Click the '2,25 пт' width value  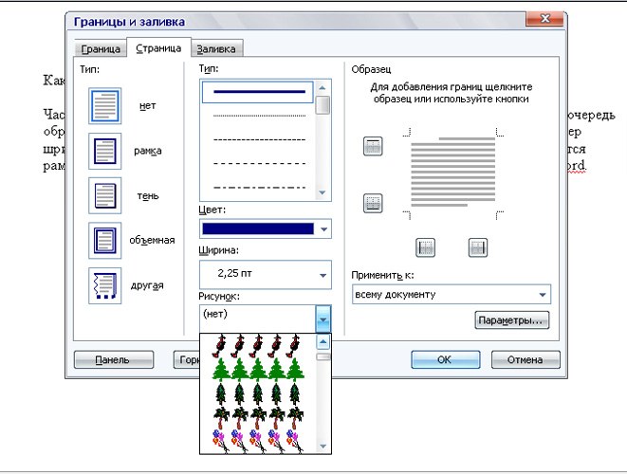point(234,274)
